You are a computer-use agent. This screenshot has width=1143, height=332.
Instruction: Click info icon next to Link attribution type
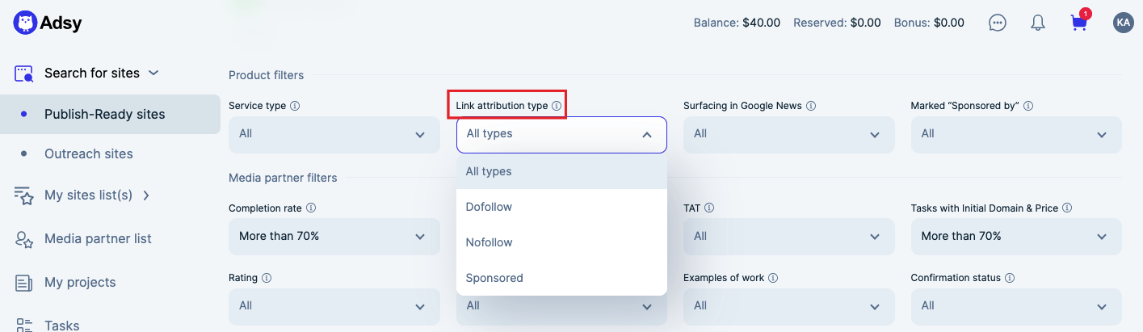557,106
